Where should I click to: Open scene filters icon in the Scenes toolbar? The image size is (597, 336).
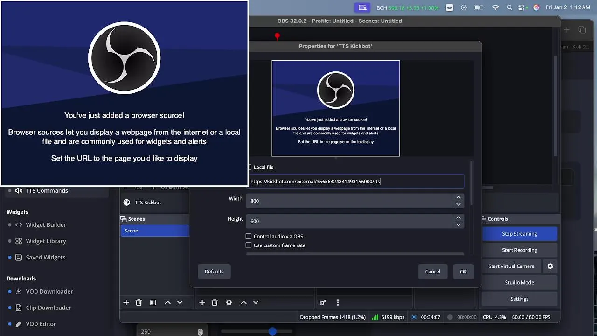[153, 302]
